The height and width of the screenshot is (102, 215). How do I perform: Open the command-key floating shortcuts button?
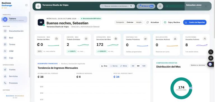point(211,58)
